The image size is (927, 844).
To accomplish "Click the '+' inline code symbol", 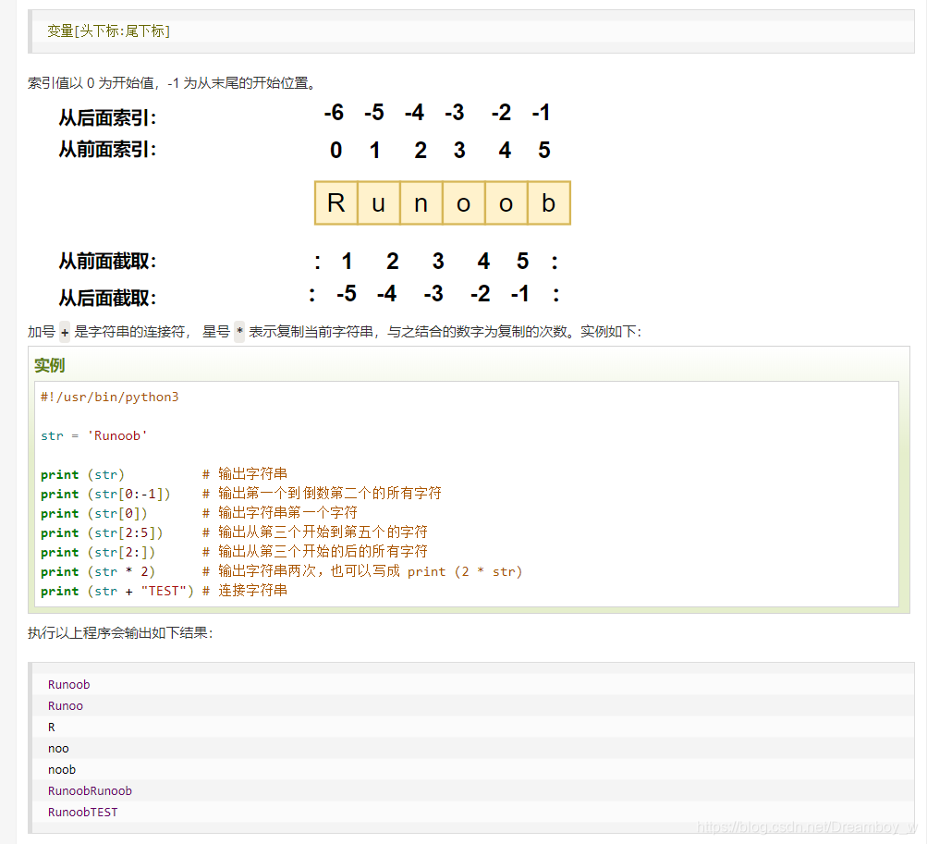I will (65, 332).
